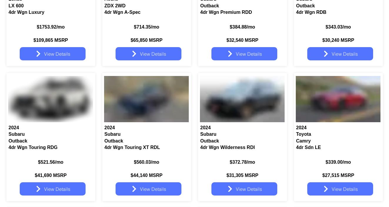Select the 4dr Wgn Wilderness RDI title

[227, 148]
